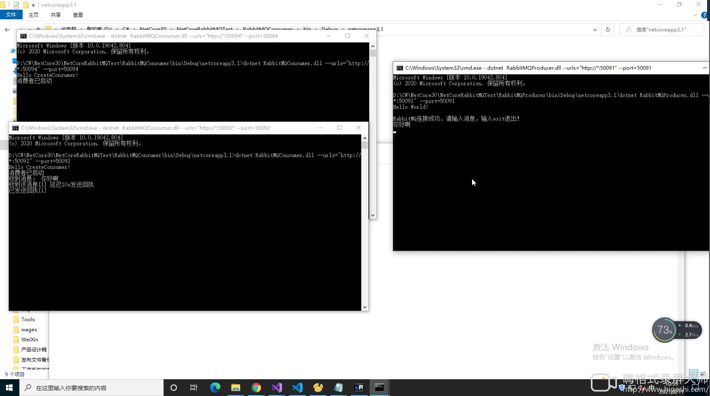Screen dimensions: 710x396
Task: Expand the Explorer ribbon with the chevron
Action: click(x=695, y=15)
